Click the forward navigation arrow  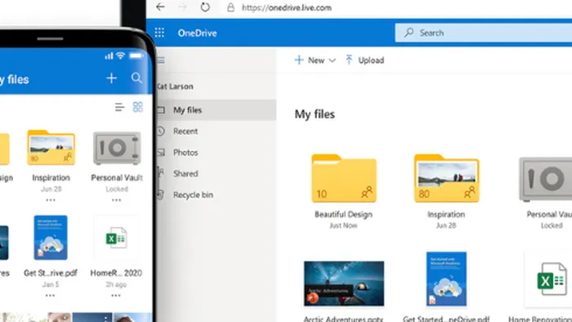(x=182, y=7)
